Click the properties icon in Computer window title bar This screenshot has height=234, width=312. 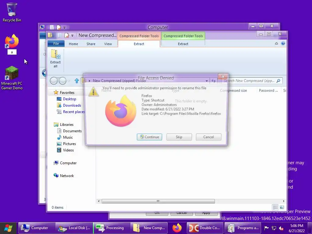pos(59,27)
